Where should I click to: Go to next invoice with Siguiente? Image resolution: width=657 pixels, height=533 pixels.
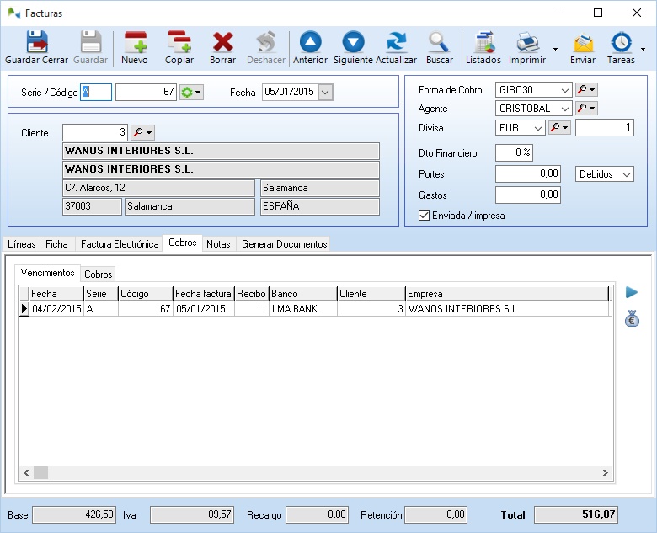353,42
